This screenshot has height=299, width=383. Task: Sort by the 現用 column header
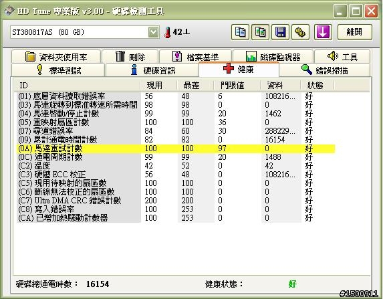pos(158,86)
